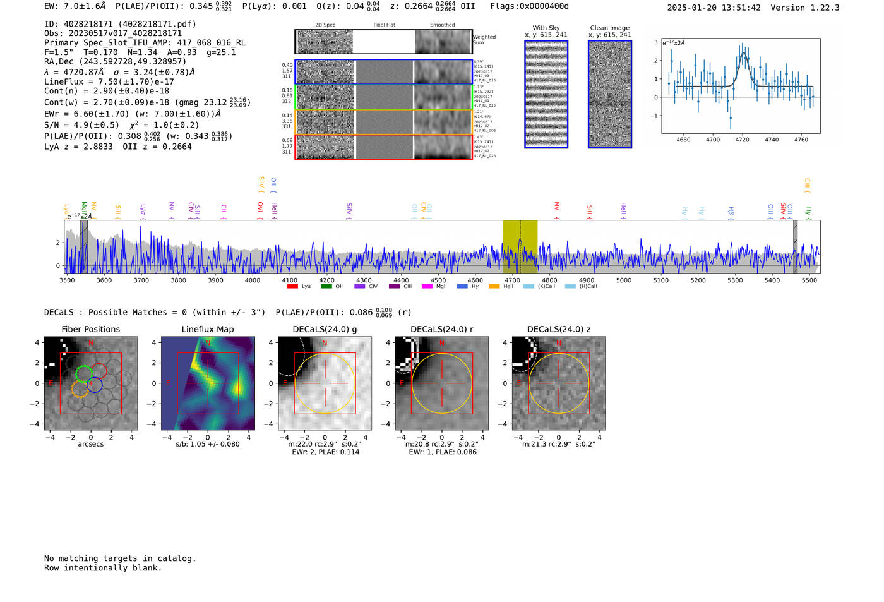The width and height of the screenshot is (884, 602).
Task: Open the DECaLS(24.0) r cutout
Action: click(441, 383)
